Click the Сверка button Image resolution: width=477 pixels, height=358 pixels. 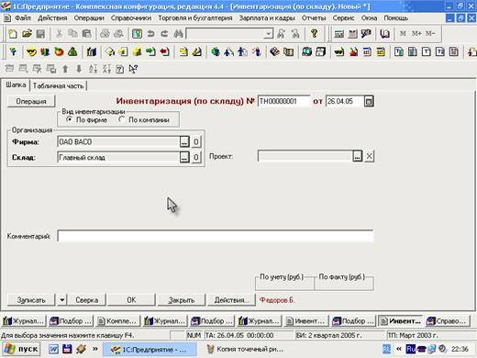pos(87,300)
